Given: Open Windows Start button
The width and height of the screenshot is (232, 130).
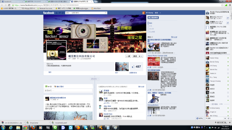Looking at the screenshot, I should (3, 127).
